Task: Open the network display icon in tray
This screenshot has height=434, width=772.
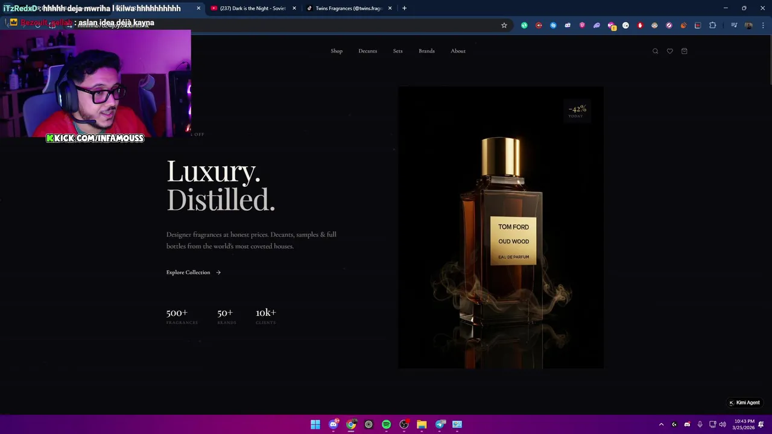Action: pos(712,424)
